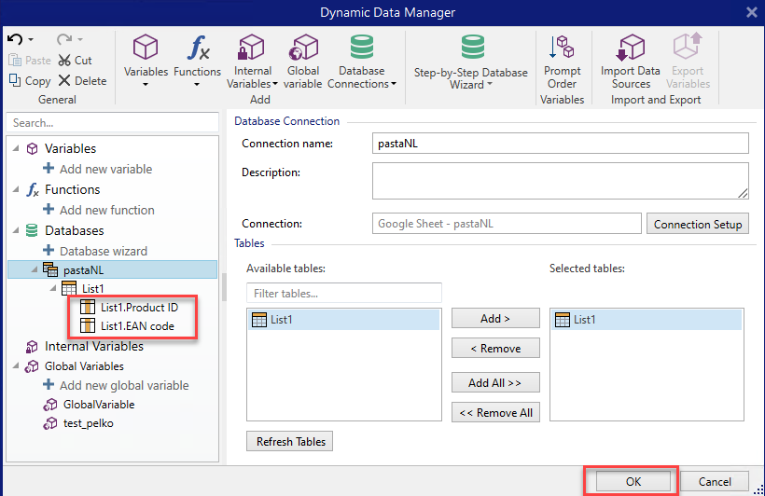Click the OK button

coord(633,481)
